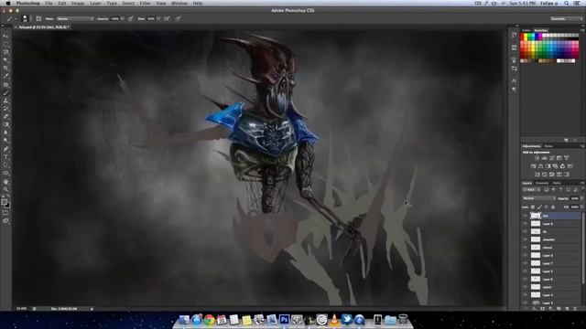Screen dimensions: 586x329
Task: Open the Window menu
Action: click(179, 4)
